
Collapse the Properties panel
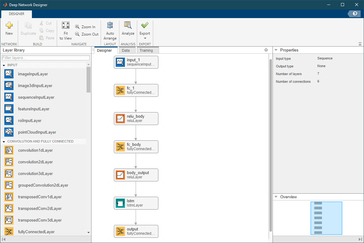[x=276, y=50]
